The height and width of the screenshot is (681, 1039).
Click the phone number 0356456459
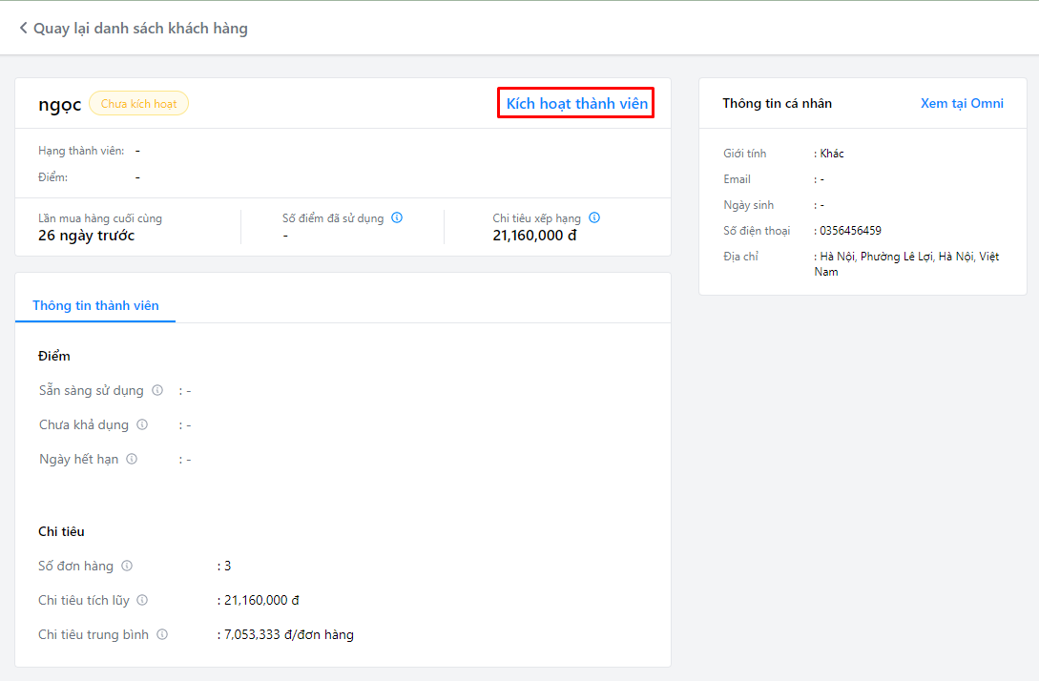point(850,231)
